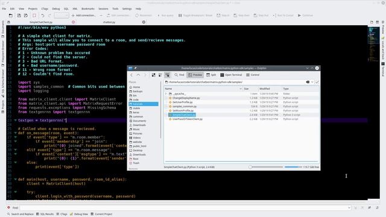Go up one folder in Dolphin
Viewport: 386px width, 217px height.
pyautogui.click(x=138, y=75)
